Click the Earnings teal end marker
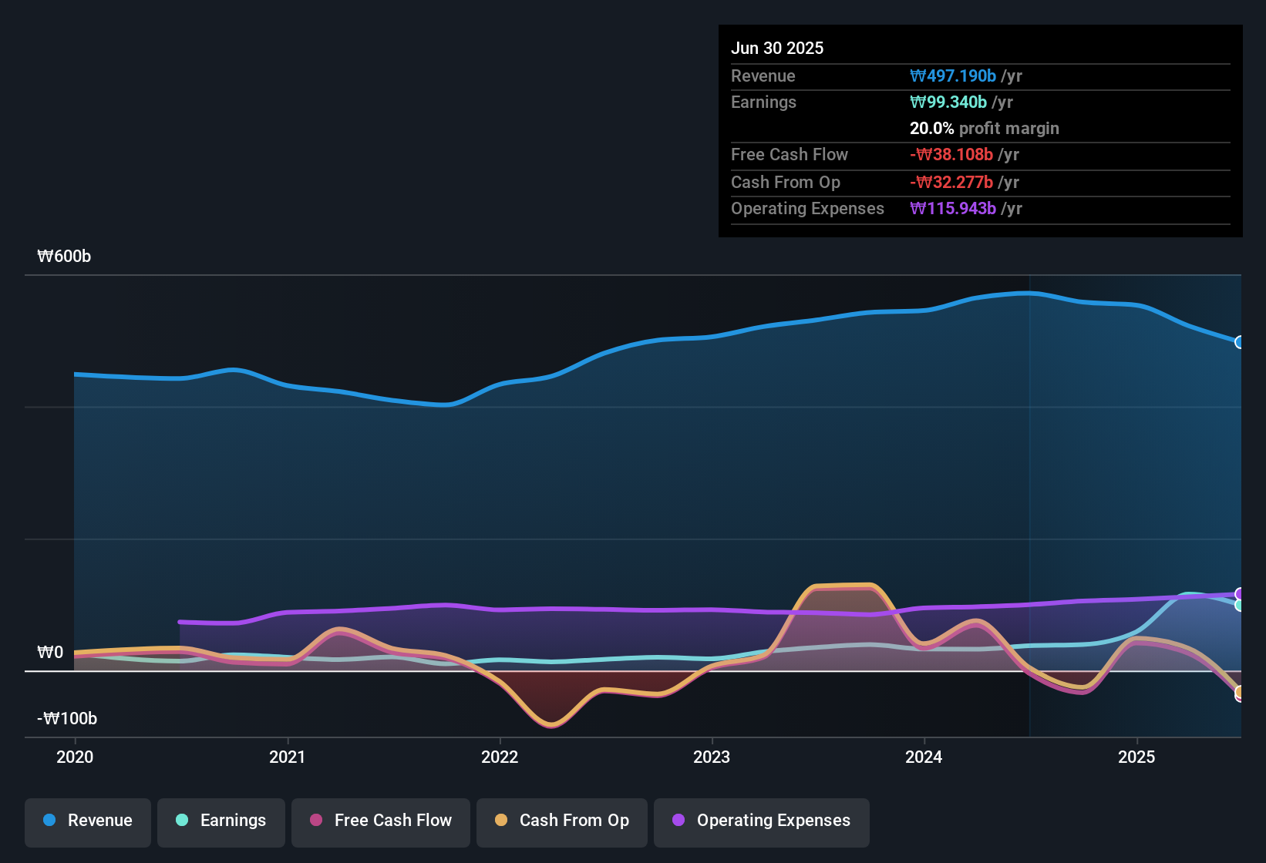The height and width of the screenshot is (863, 1266). 1240,606
